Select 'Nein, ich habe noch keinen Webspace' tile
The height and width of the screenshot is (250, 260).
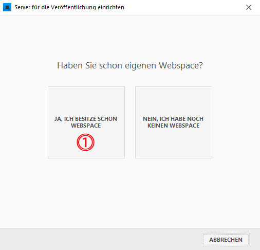tap(174, 122)
